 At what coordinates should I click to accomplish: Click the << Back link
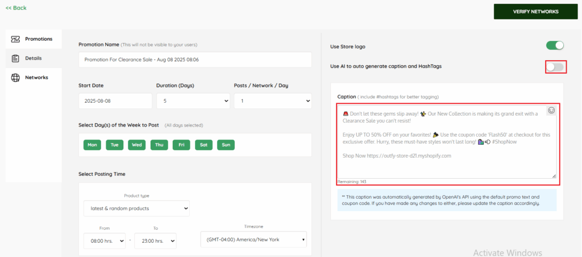[16, 8]
